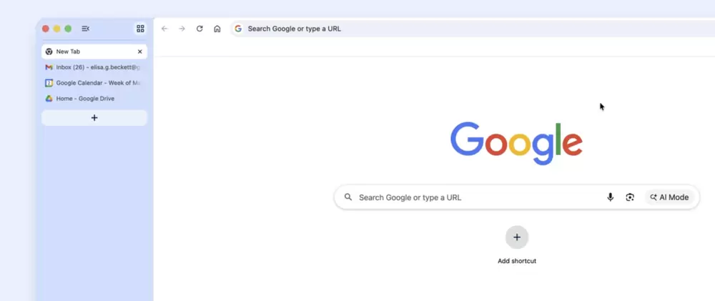
Task: Switch to AI Mode
Action: point(669,197)
